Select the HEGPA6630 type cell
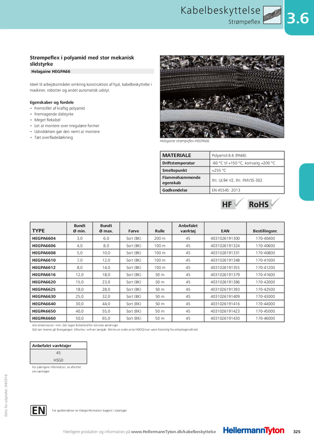 click(x=48, y=296)
